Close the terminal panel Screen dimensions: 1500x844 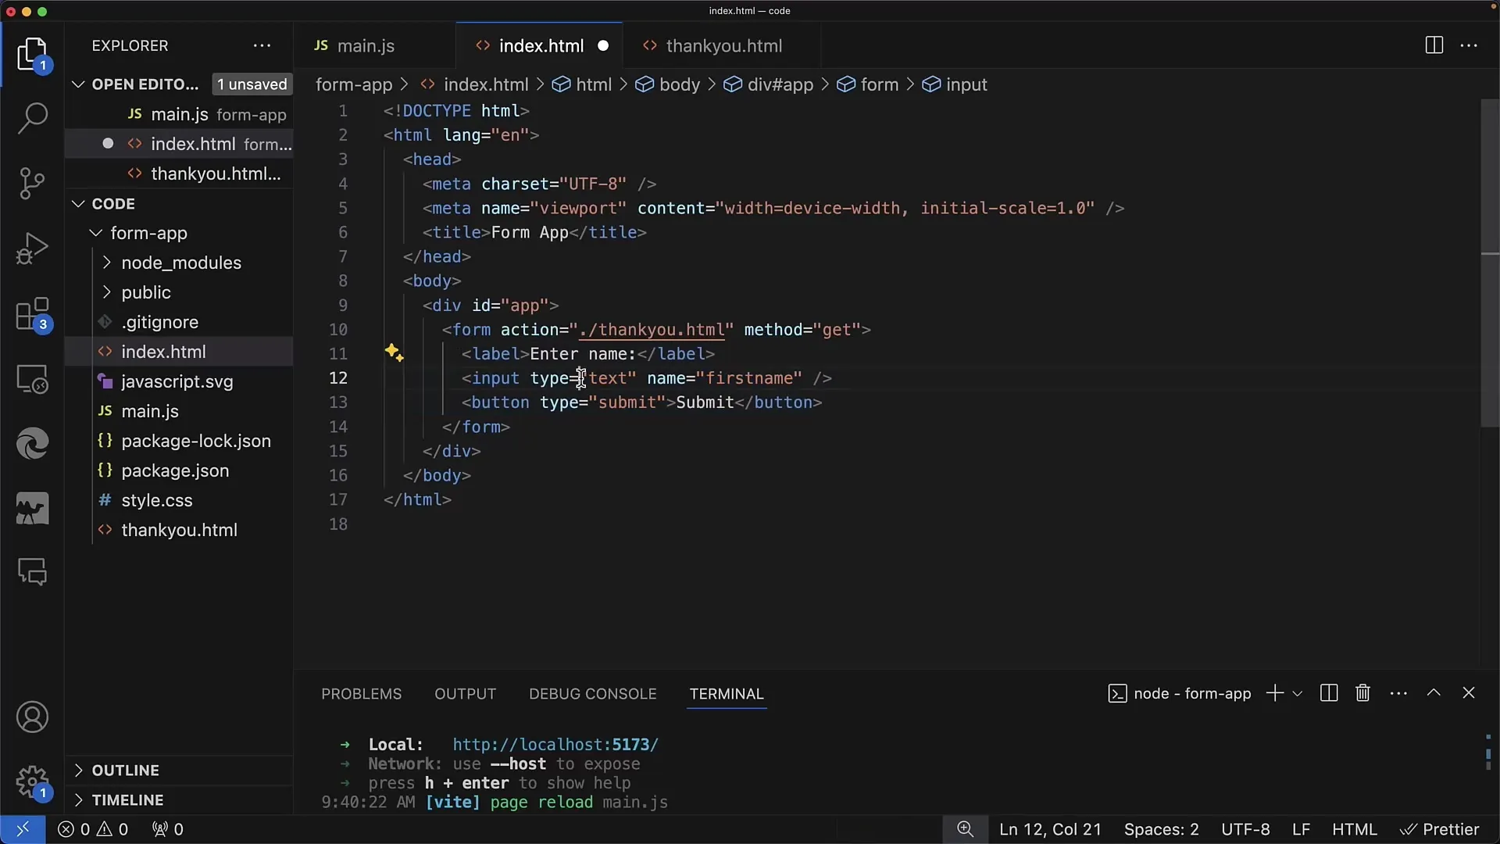coord(1469,693)
